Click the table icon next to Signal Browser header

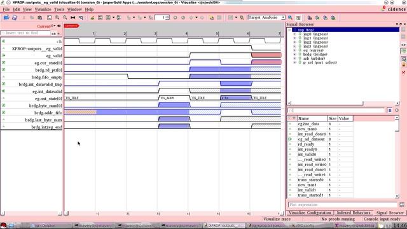(298, 18)
